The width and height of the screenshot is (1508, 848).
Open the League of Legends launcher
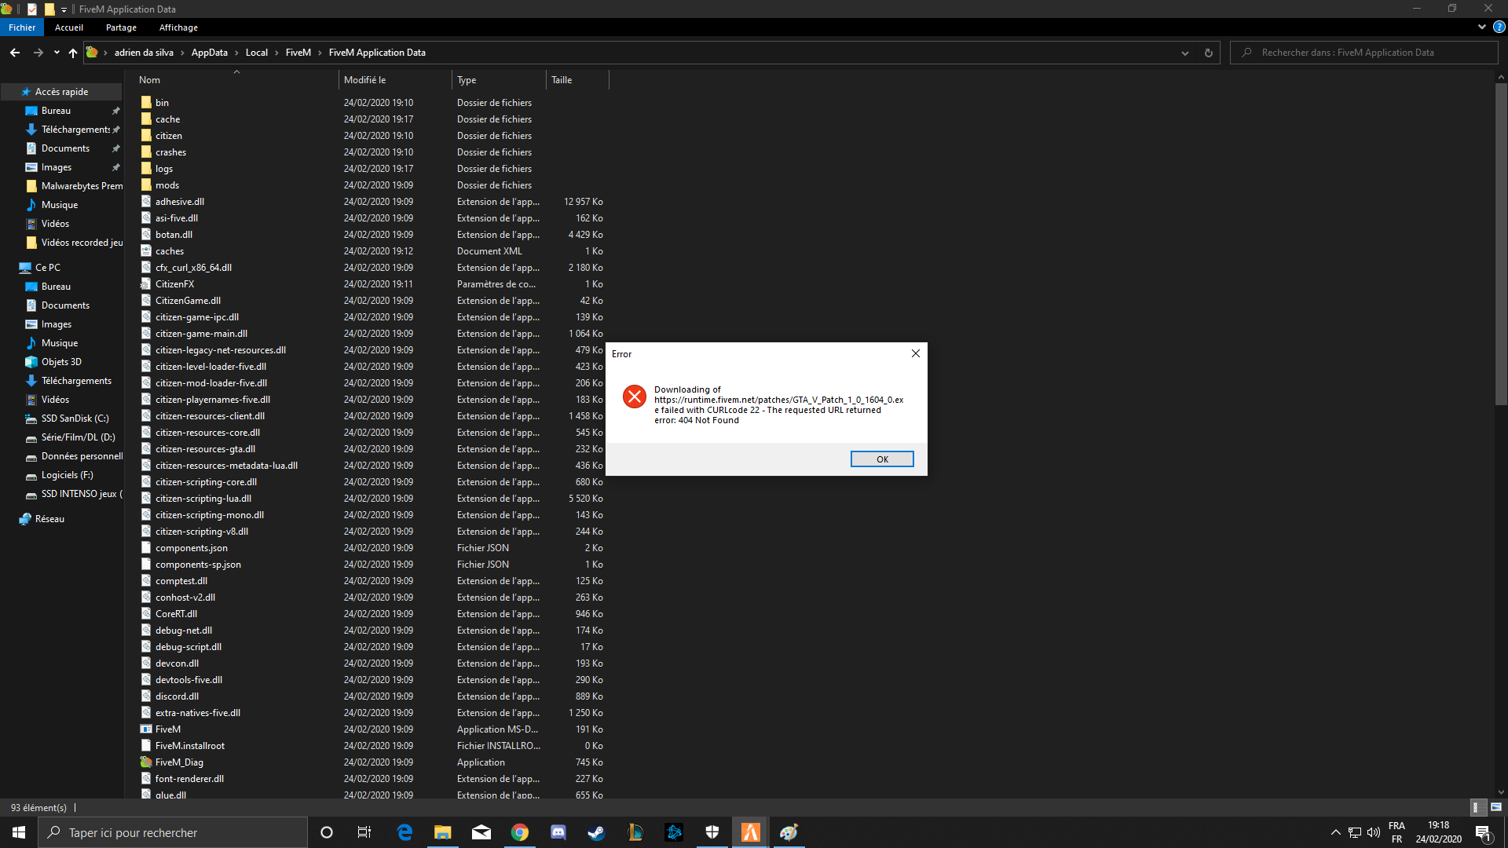[x=635, y=832]
